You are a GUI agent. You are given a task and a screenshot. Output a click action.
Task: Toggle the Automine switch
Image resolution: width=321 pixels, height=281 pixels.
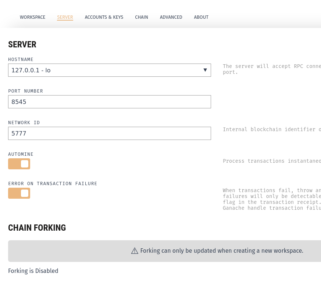[19, 164]
